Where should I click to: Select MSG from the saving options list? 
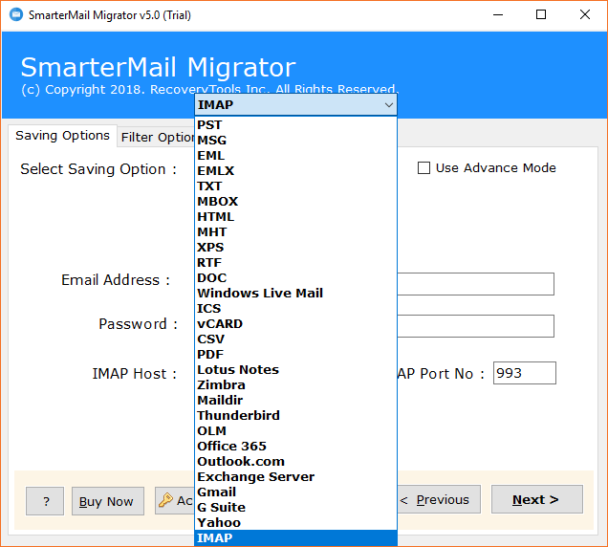(295, 140)
